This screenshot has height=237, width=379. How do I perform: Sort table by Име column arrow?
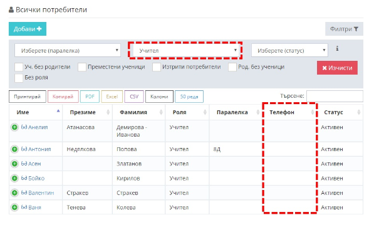coord(58,111)
